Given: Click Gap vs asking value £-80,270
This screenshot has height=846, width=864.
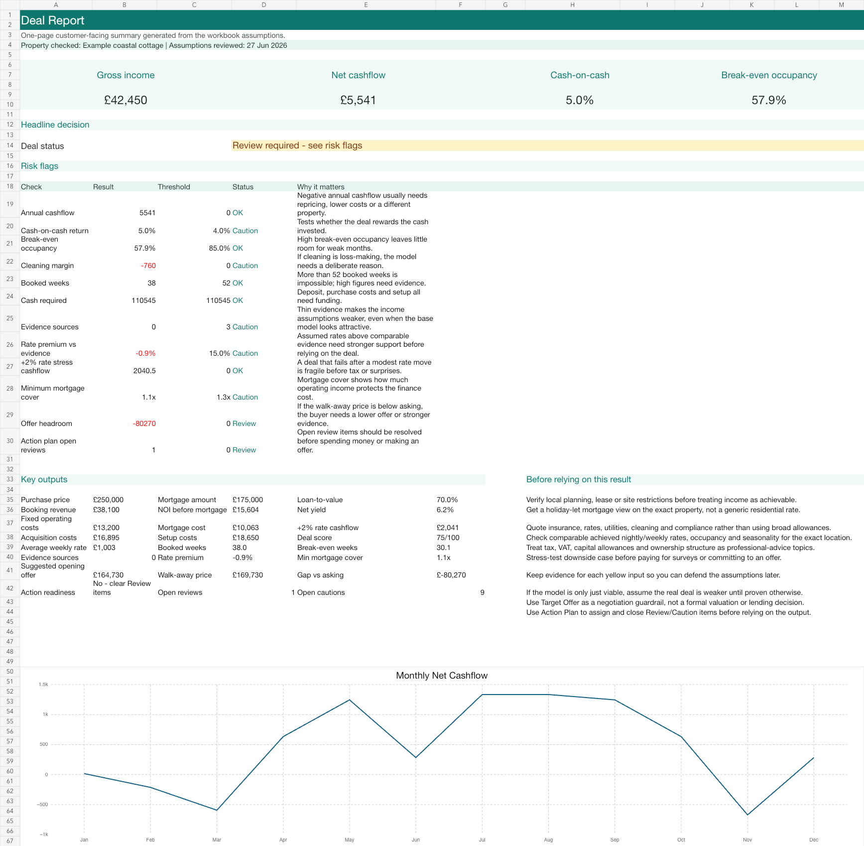Looking at the screenshot, I should click(x=451, y=575).
